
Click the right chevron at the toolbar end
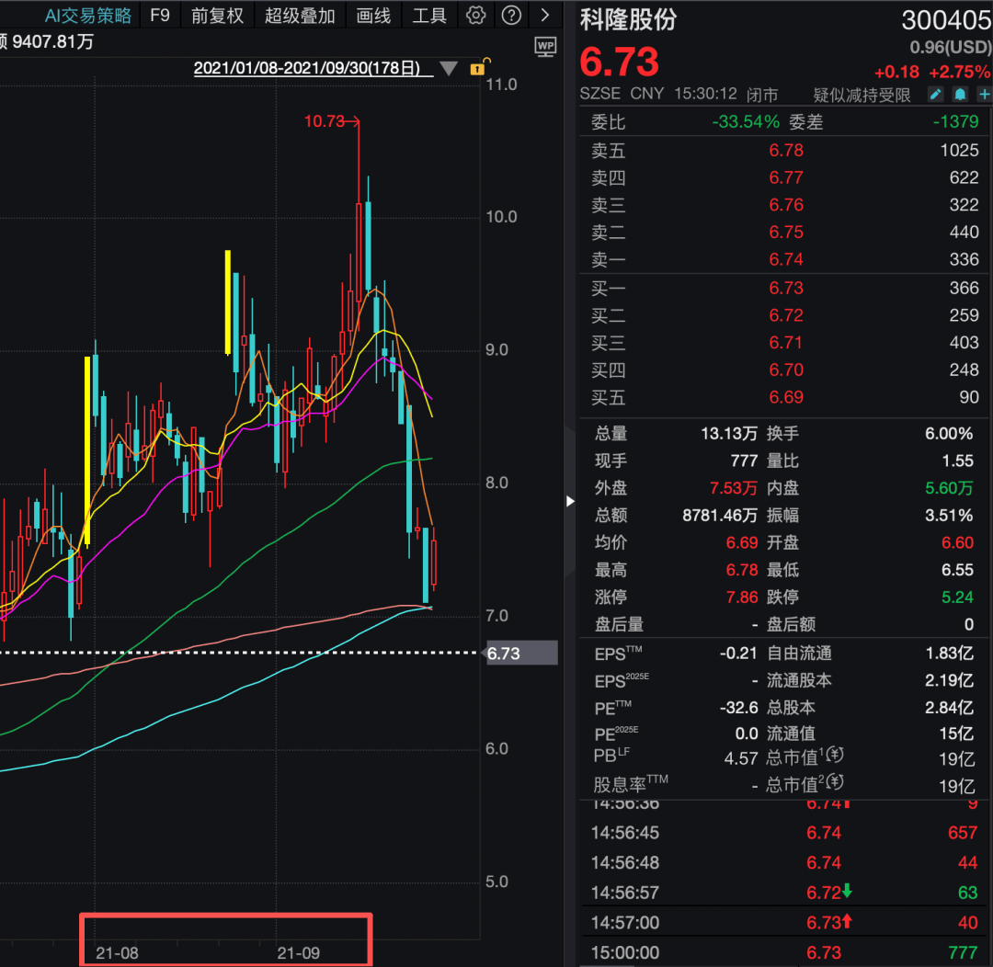[x=544, y=15]
